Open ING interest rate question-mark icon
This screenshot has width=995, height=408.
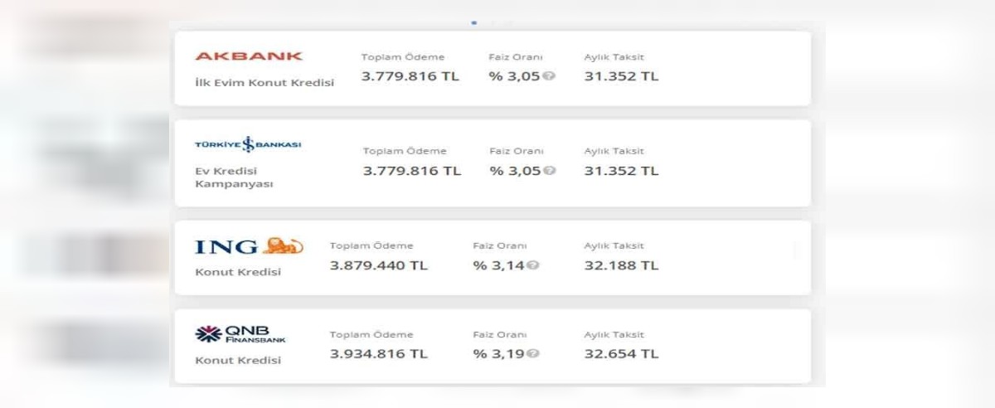click(533, 265)
